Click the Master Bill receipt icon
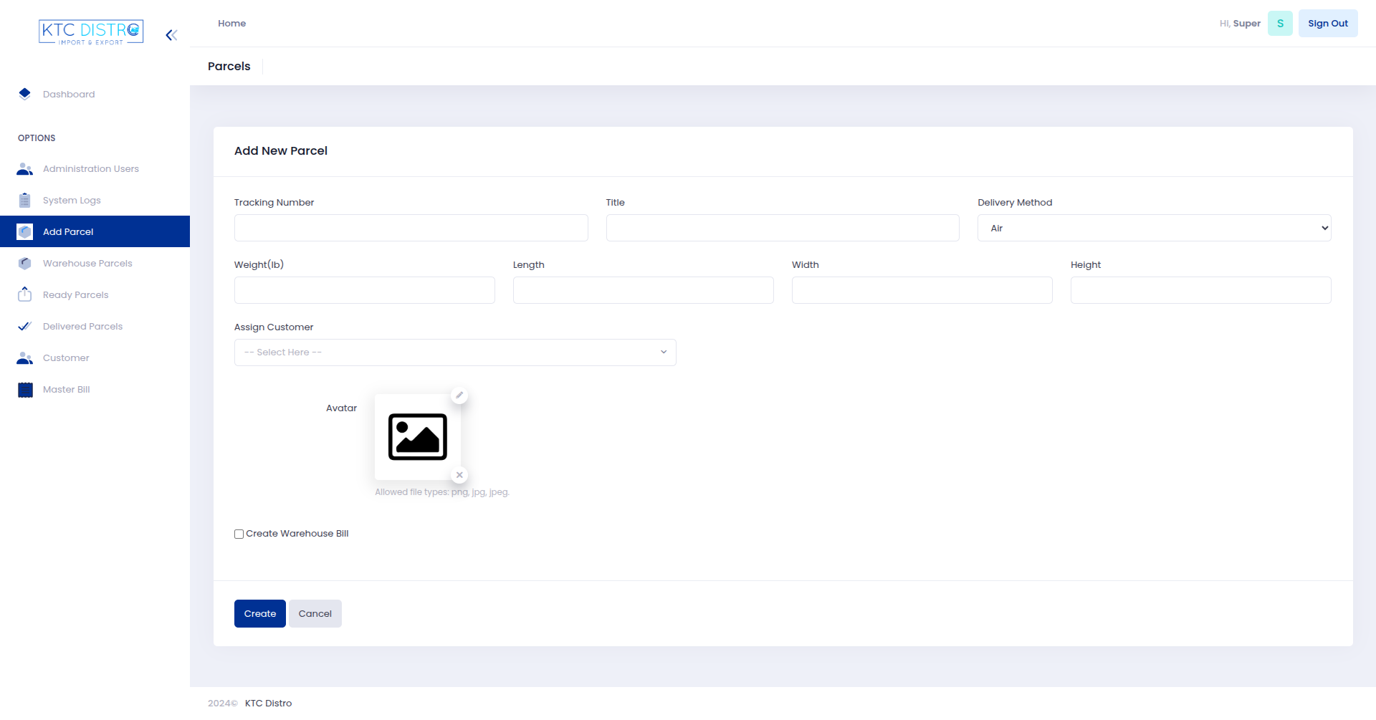Screen dimensions: 1376x720 tap(25, 390)
